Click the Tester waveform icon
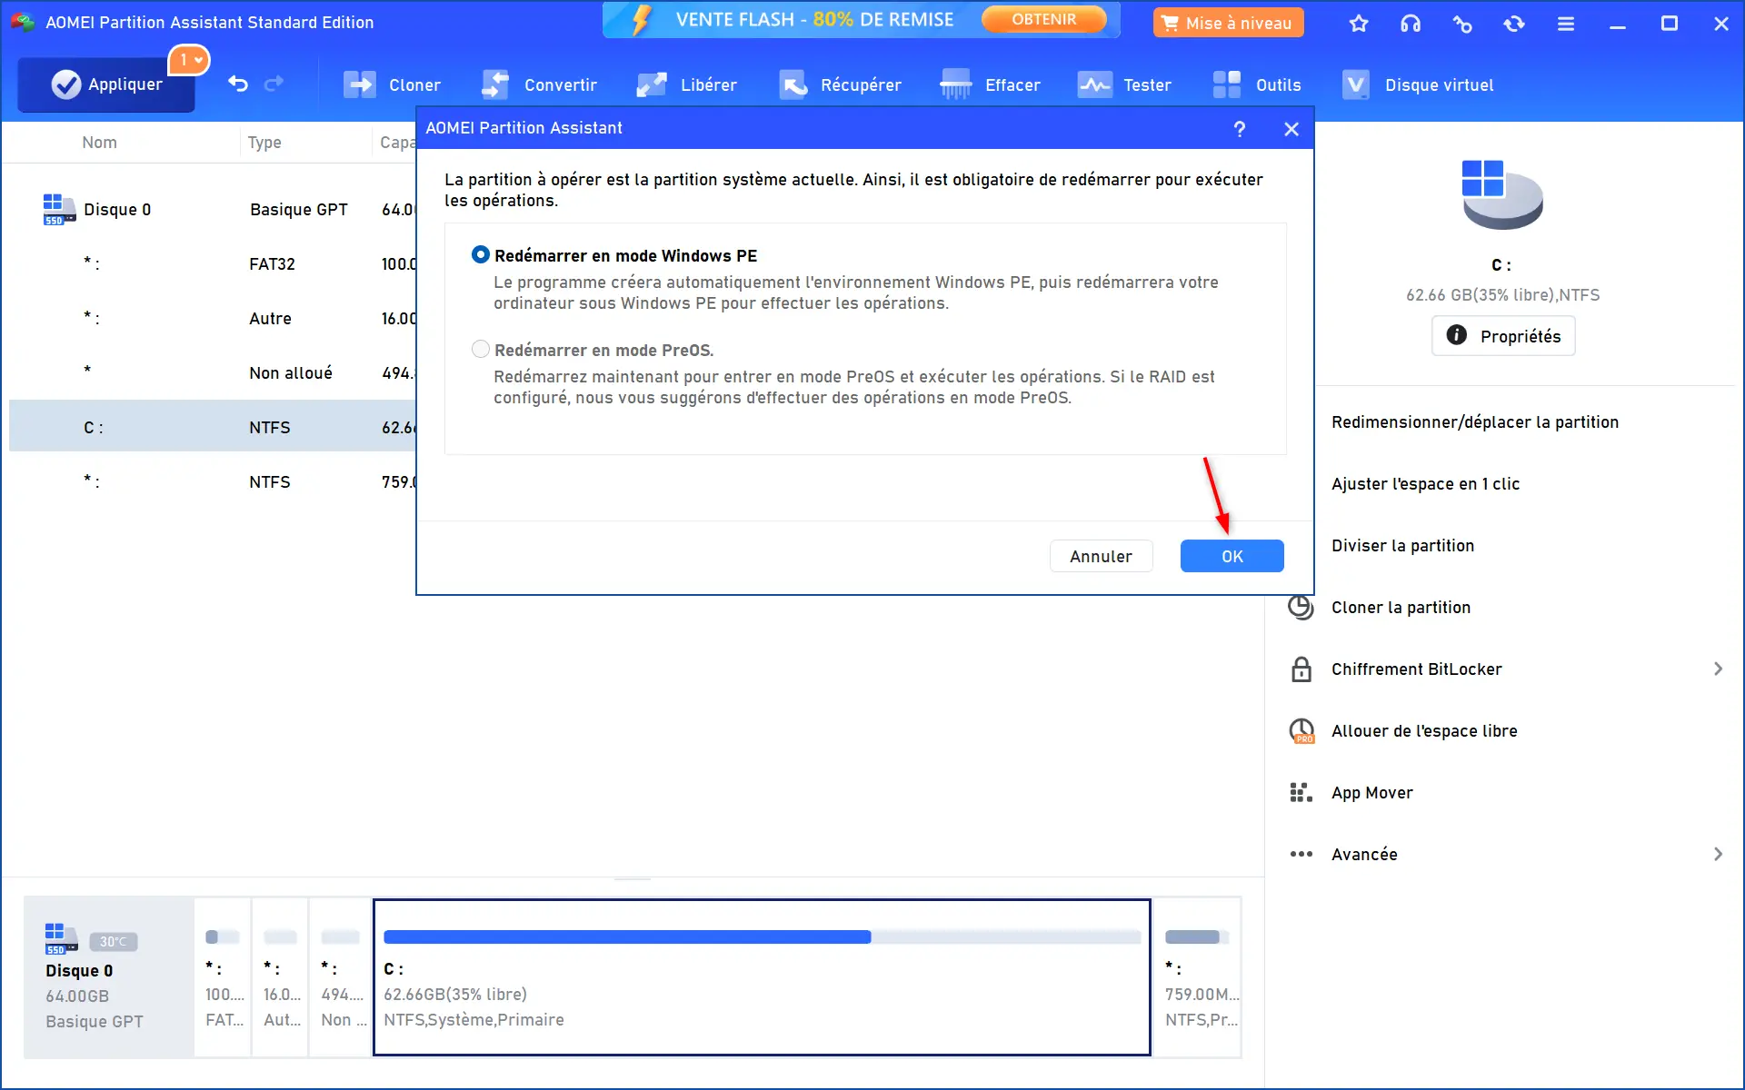The height and width of the screenshot is (1090, 1745). (1094, 84)
